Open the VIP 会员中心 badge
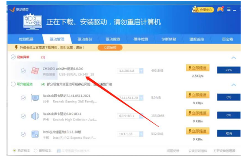Image resolution: width=248 pixels, height=166 pixels. [x=203, y=10]
